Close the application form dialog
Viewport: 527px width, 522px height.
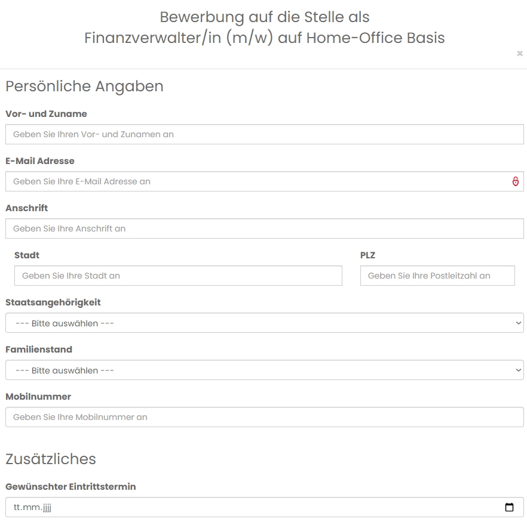520,53
